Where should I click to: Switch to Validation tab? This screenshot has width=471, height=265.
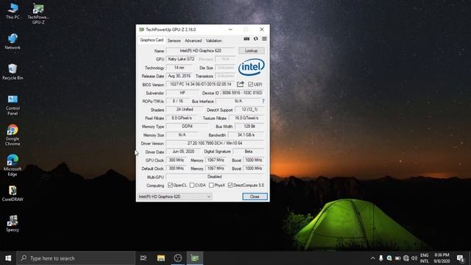point(213,40)
